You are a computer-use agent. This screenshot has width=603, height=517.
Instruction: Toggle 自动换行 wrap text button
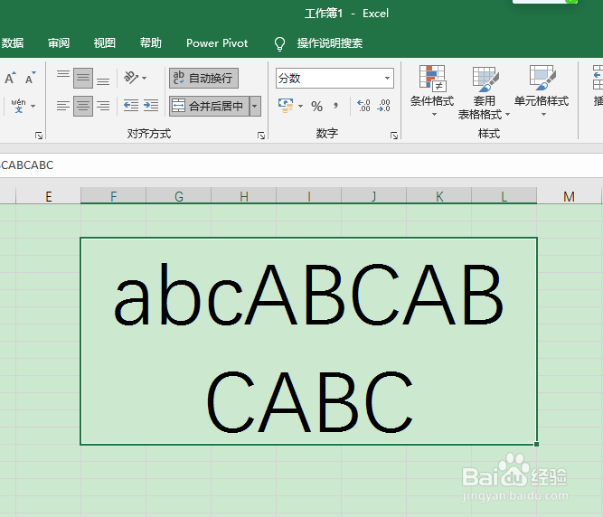coord(203,78)
